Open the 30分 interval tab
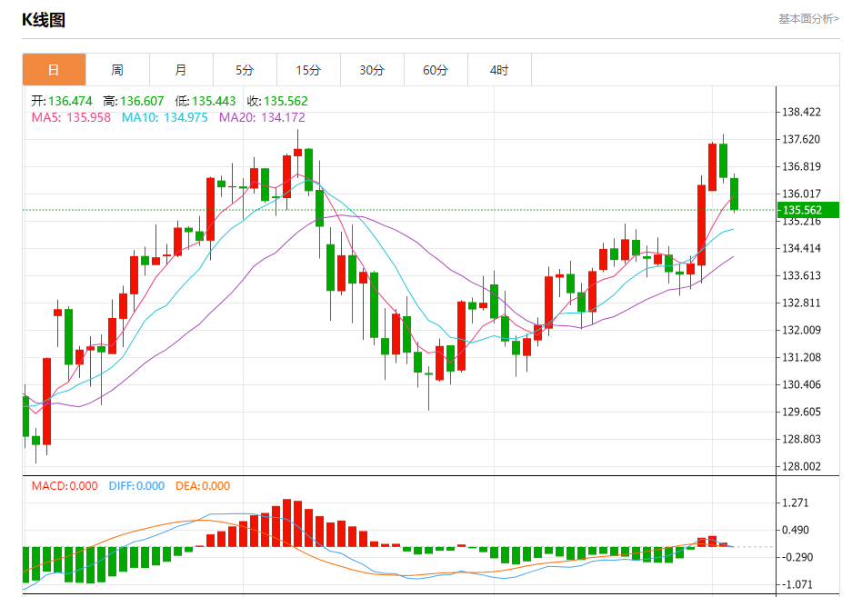The image size is (852, 597). (x=372, y=70)
